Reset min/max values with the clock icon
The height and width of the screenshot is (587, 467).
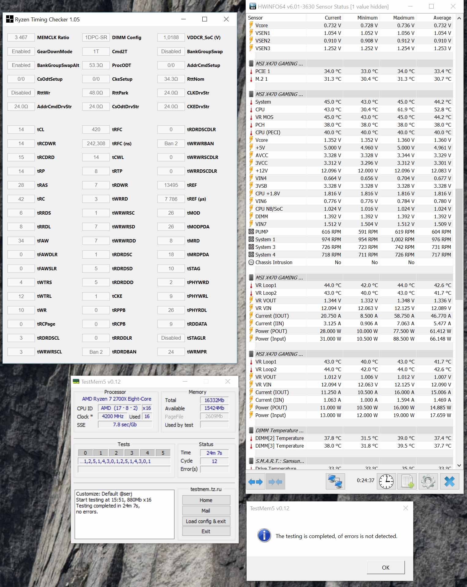(x=386, y=482)
